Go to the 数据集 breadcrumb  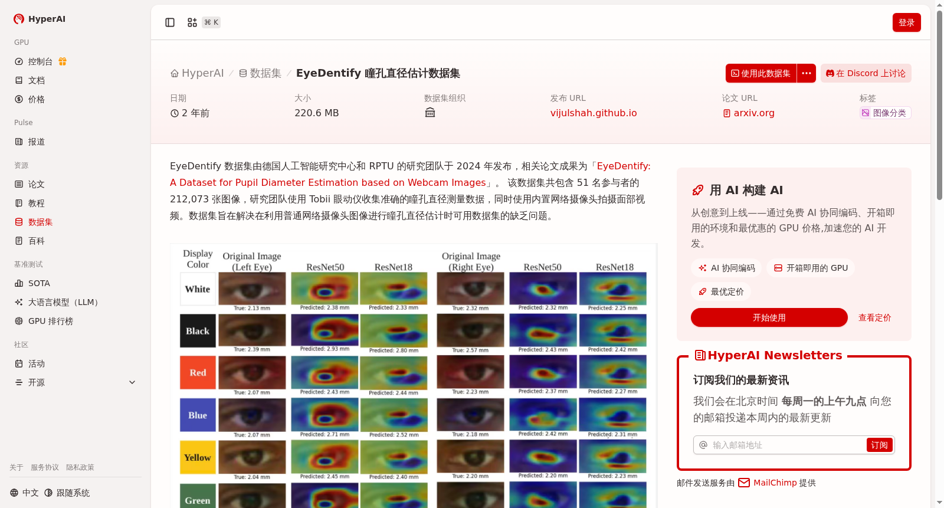260,73
